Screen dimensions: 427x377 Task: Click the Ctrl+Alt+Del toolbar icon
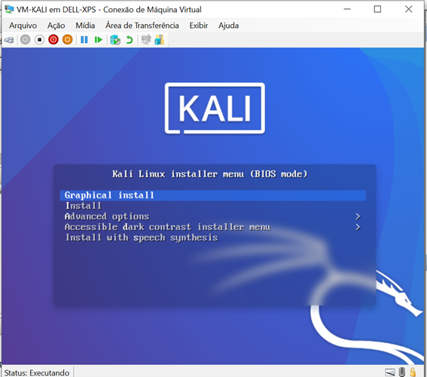point(9,40)
